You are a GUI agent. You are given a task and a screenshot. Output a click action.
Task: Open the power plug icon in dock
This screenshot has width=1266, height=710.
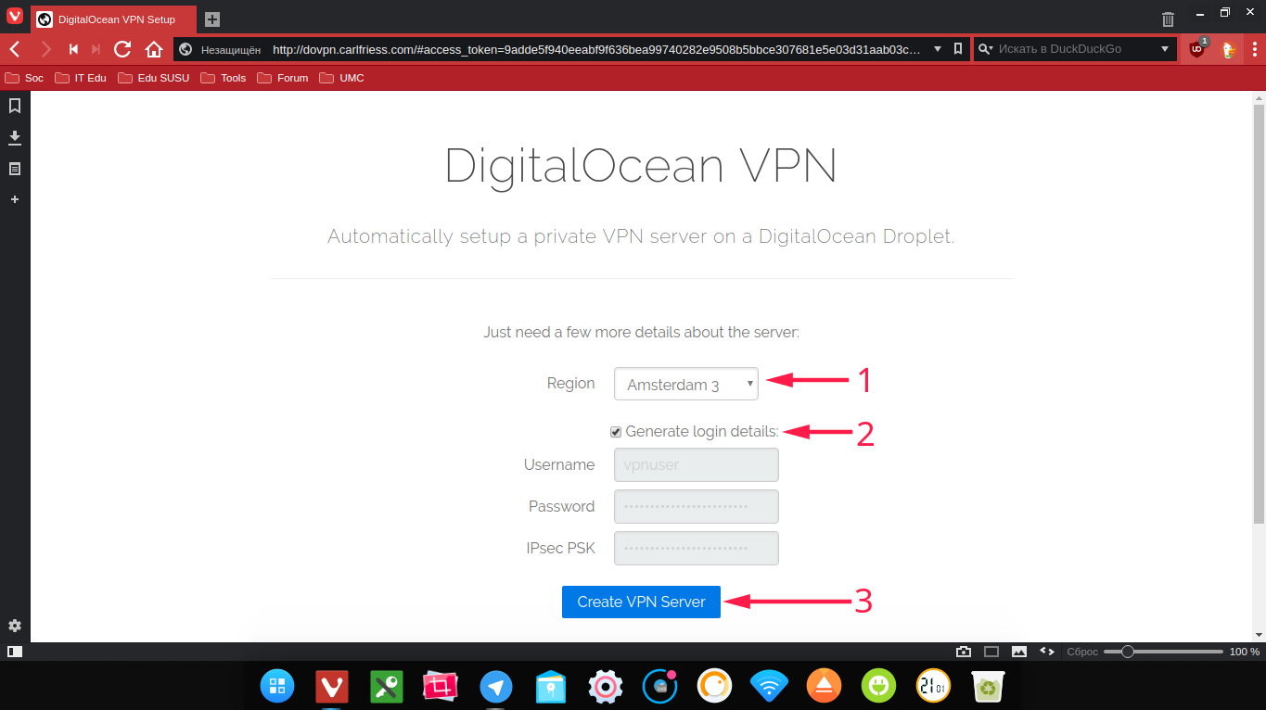pos(878,686)
